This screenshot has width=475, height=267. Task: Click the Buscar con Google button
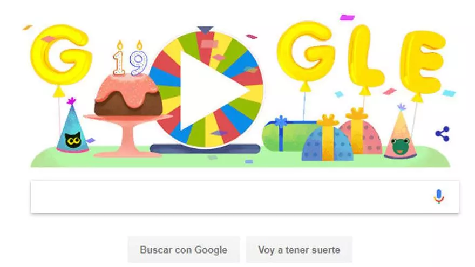click(184, 250)
